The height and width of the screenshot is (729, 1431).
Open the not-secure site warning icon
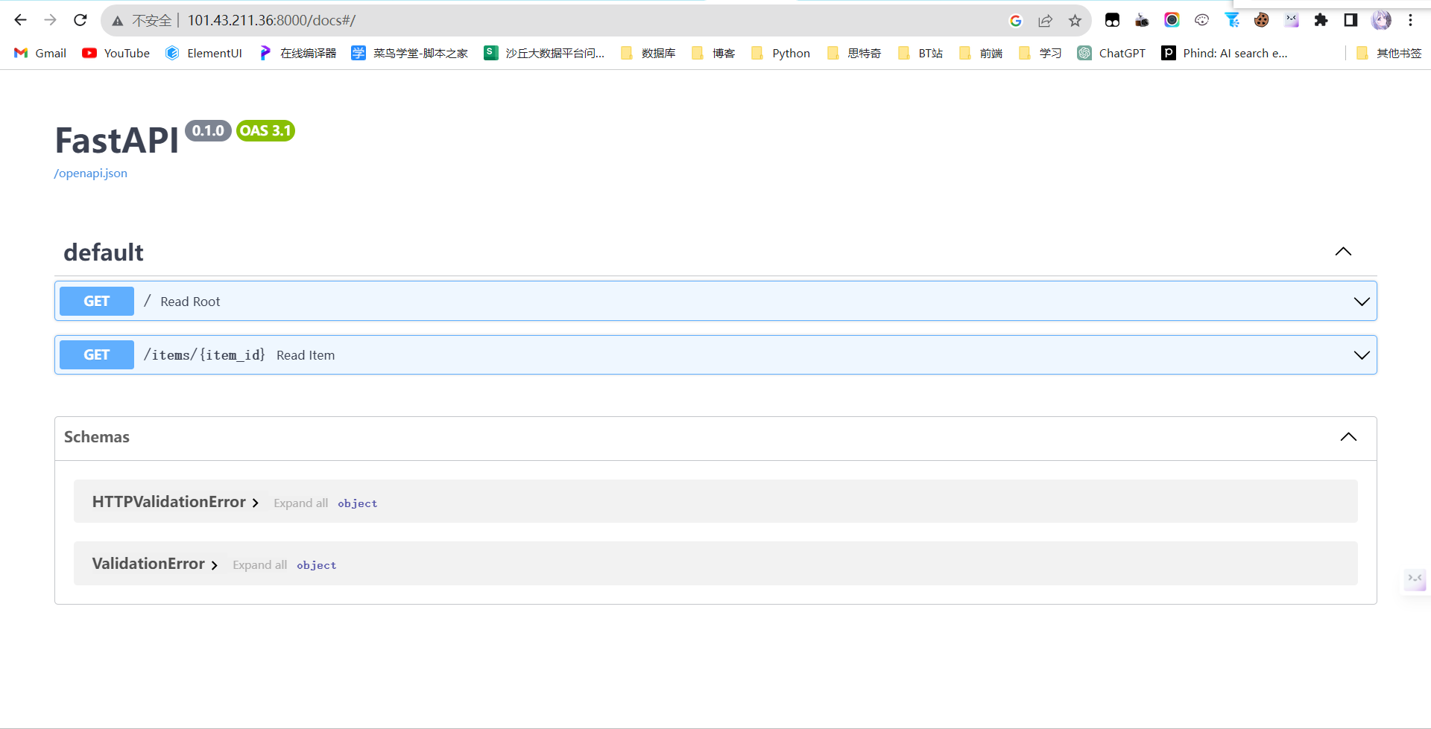point(118,21)
